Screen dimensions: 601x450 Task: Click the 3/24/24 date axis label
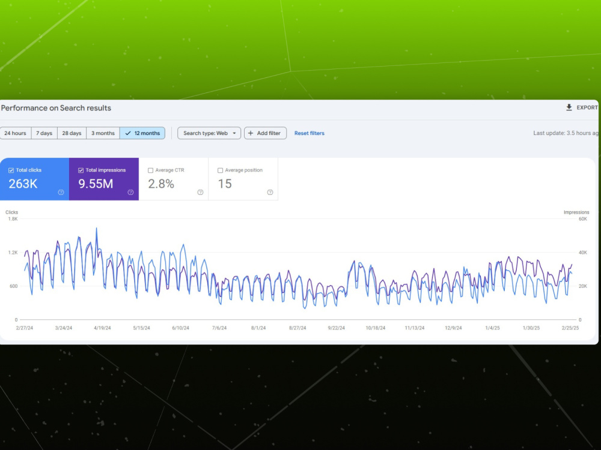click(64, 328)
